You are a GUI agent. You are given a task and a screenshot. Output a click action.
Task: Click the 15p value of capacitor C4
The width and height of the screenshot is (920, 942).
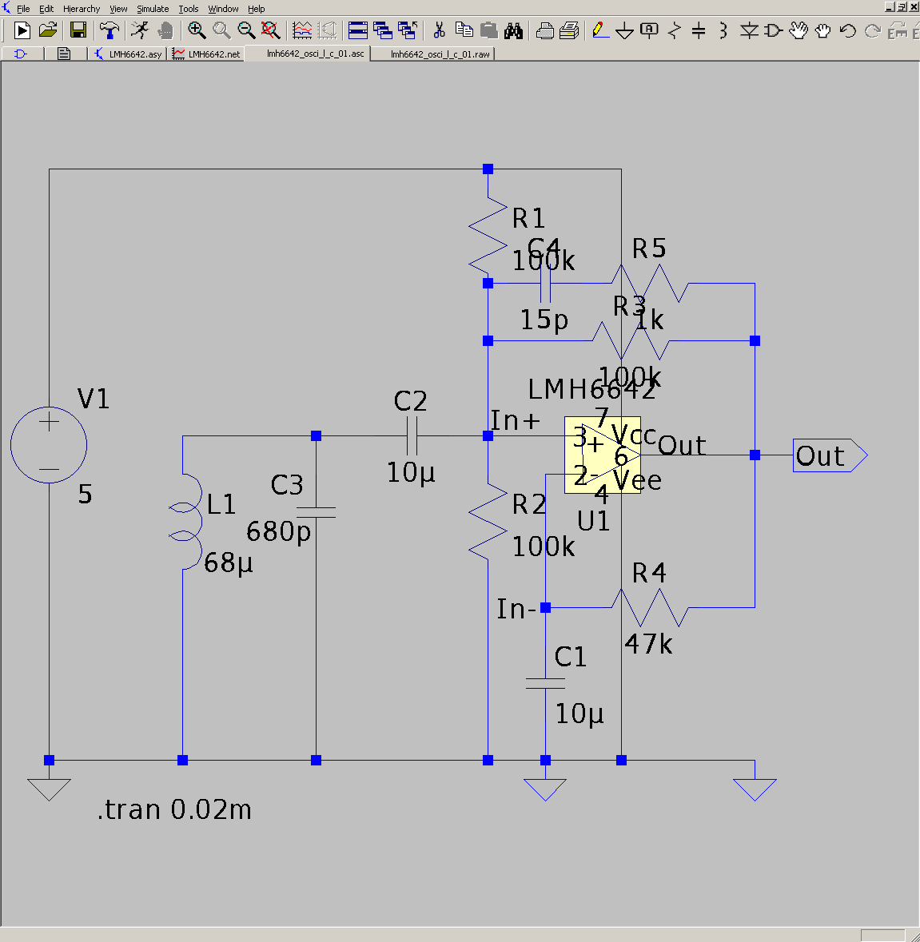544,320
